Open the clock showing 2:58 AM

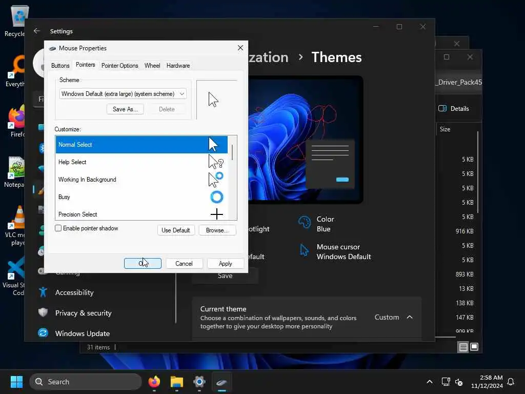tap(487, 382)
